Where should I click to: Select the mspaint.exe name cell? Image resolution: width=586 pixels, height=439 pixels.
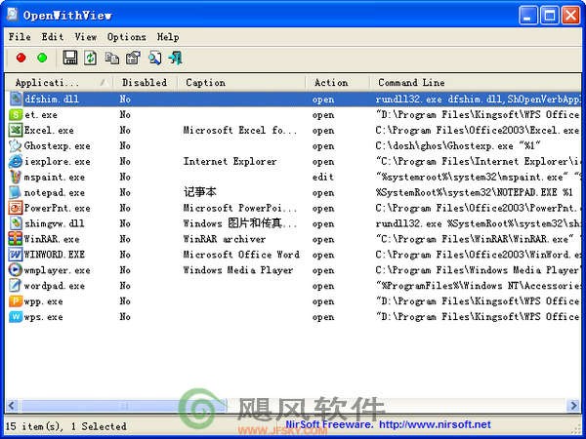(55, 177)
